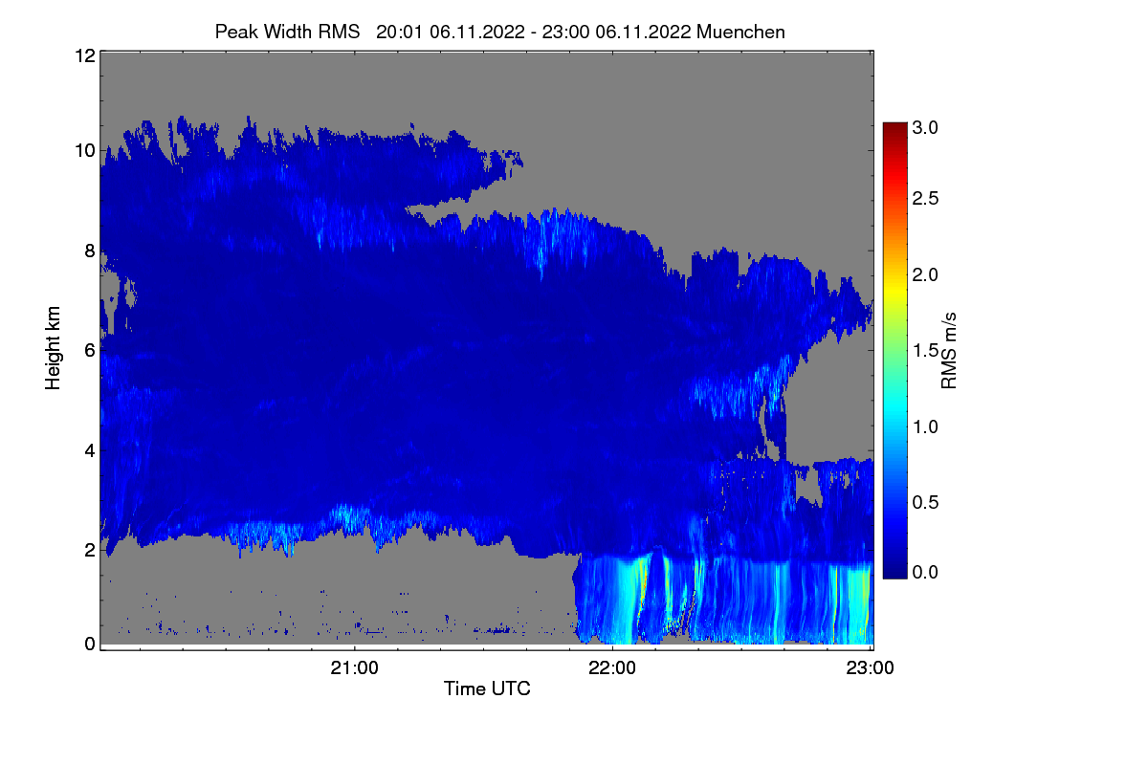Click the '23:00' time axis label
Image resolution: width=1148 pixels, height=765 pixels.
point(870,668)
